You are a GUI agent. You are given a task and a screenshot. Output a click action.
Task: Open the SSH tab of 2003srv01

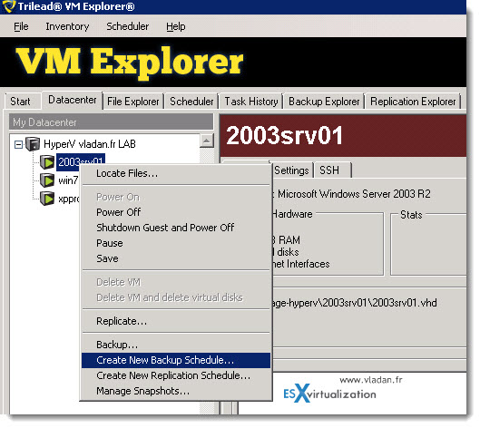pyautogui.click(x=332, y=170)
